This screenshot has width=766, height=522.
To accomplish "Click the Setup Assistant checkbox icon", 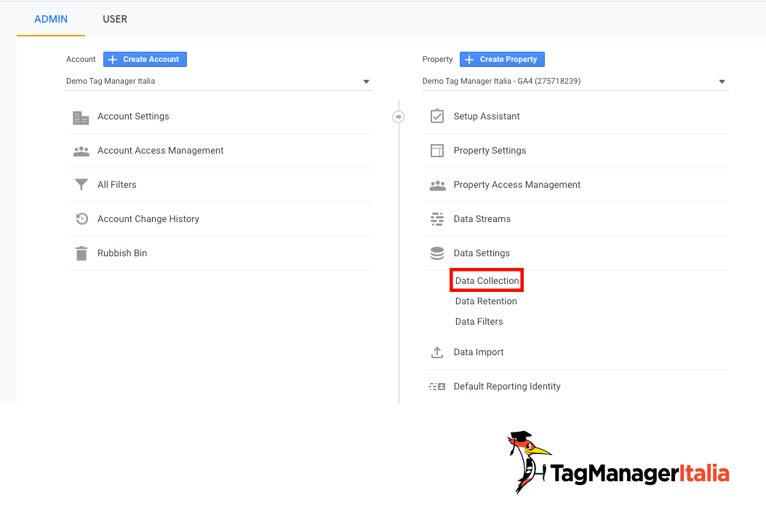I will click(x=437, y=116).
